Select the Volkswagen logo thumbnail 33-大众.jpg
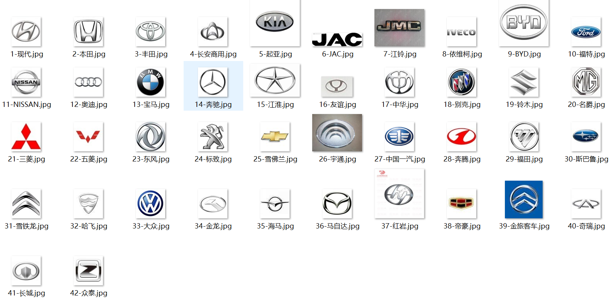The image size is (615, 303). pos(150,204)
